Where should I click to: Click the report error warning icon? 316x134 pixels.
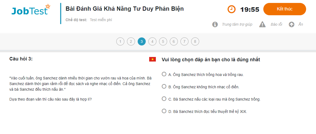(x=262, y=25)
